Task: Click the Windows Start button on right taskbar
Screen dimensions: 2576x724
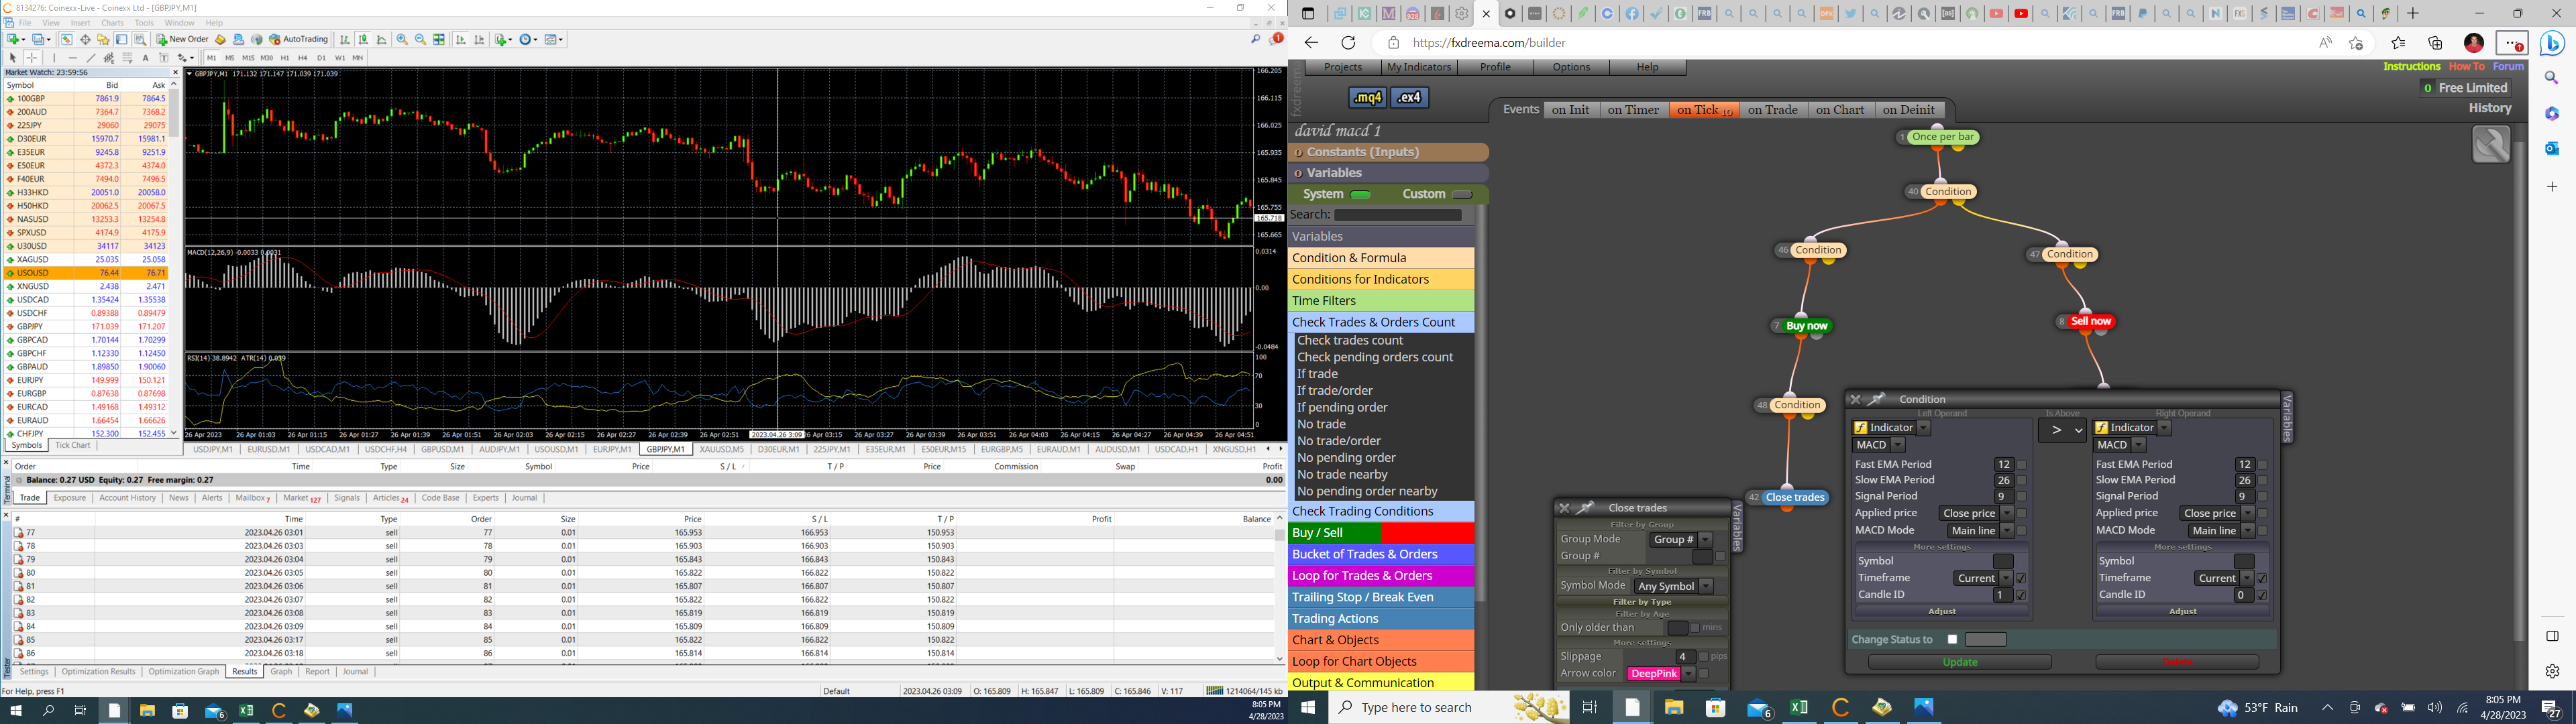Action: (1307, 708)
